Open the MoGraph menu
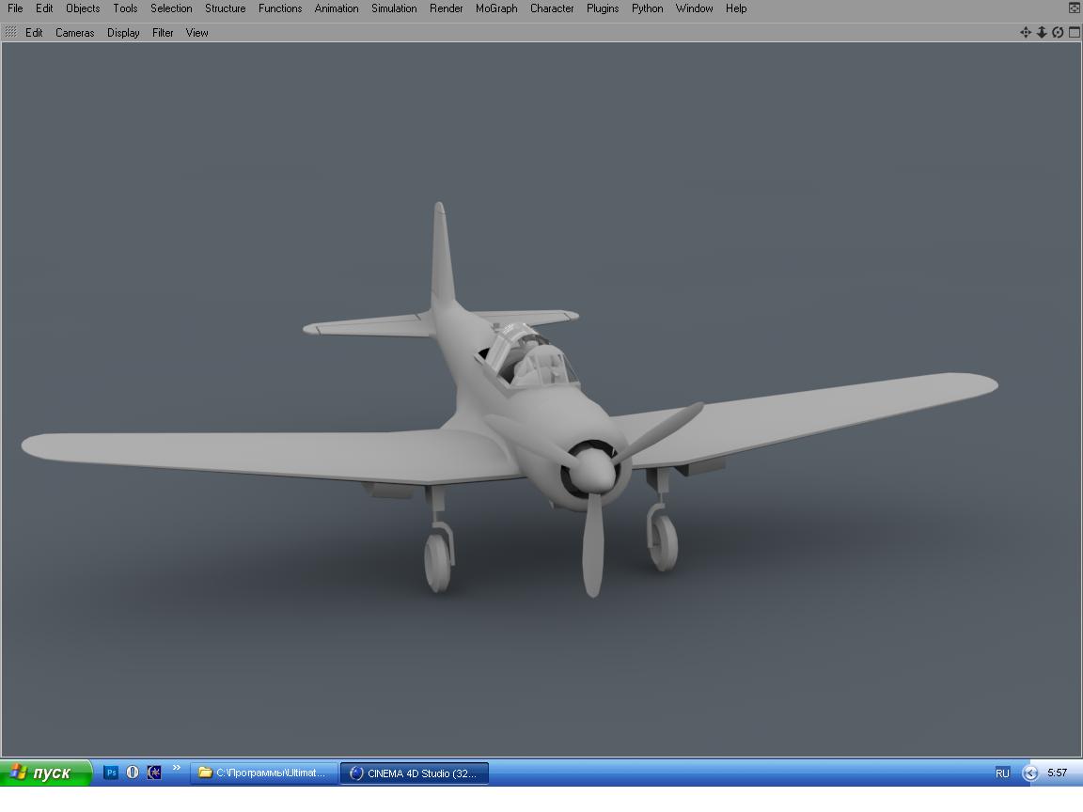The width and height of the screenshot is (1083, 812). coord(496,8)
